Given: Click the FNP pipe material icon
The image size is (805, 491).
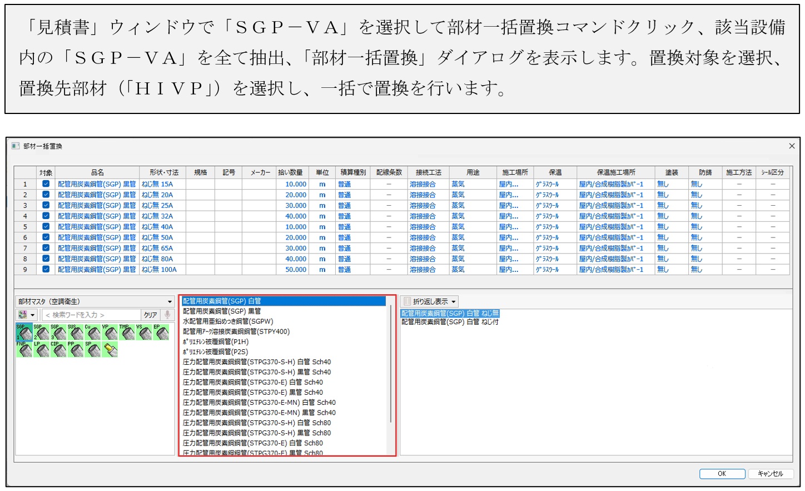Looking at the screenshot, I should tap(24, 350).
